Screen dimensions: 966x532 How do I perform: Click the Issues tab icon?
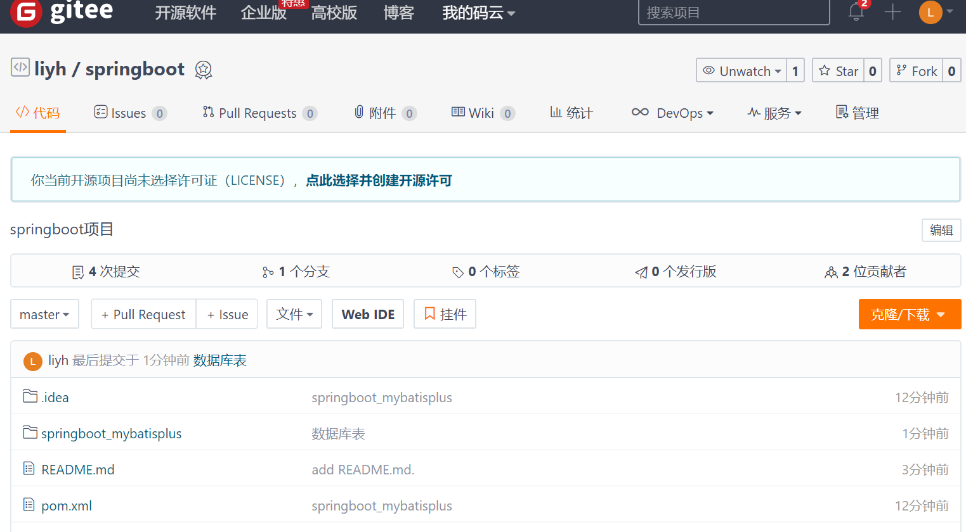pos(101,112)
